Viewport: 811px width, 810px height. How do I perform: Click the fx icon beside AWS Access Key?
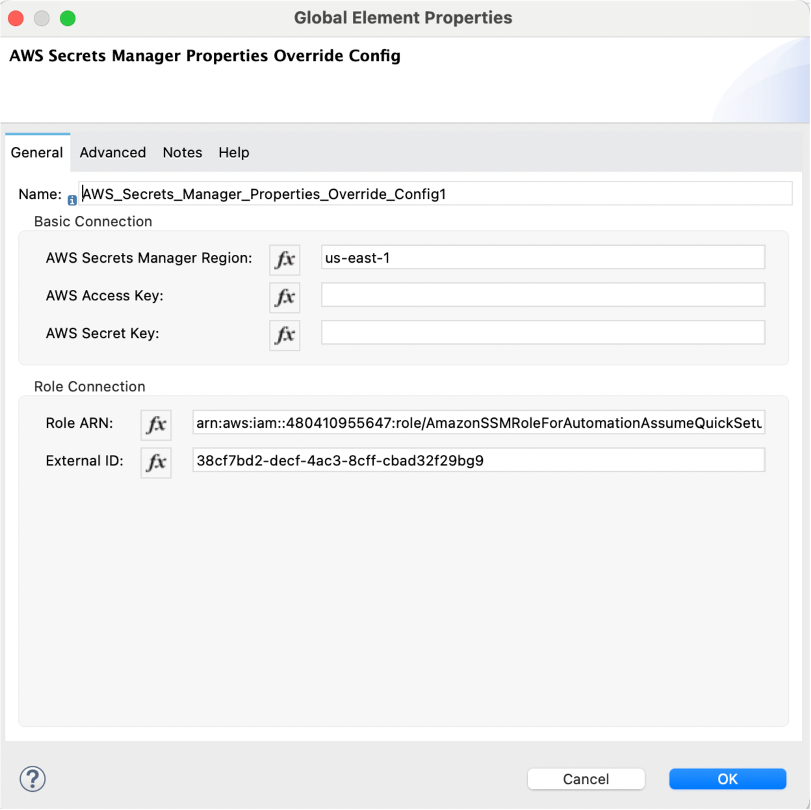(284, 297)
